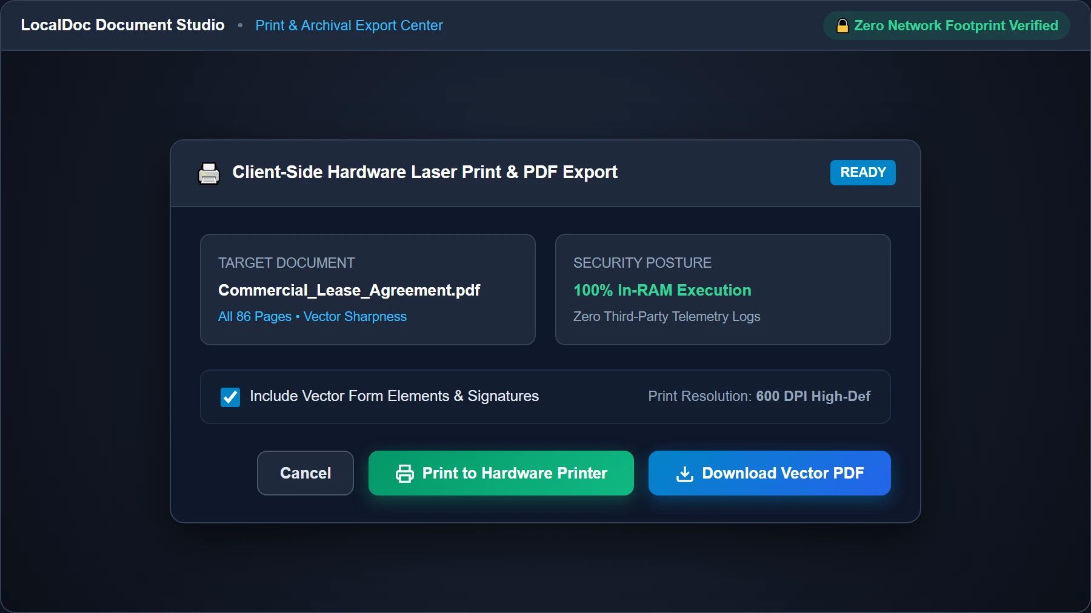
Task: Select the Commercial_Lease_Agreement.pdf filename
Action: pyautogui.click(x=349, y=290)
